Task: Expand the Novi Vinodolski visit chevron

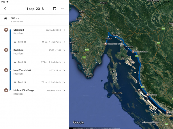Action: pos(64,70)
